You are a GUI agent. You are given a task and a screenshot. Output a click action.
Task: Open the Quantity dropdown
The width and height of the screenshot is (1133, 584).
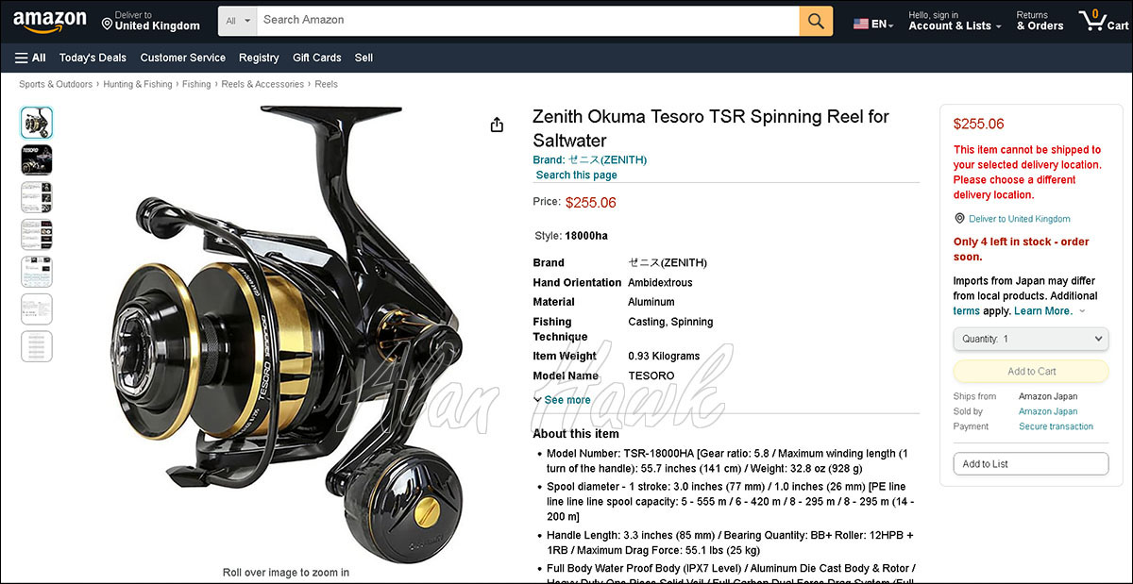[x=1031, y=339]
